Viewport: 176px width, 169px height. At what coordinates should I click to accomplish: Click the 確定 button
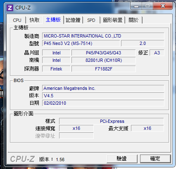tap(155, 159)
